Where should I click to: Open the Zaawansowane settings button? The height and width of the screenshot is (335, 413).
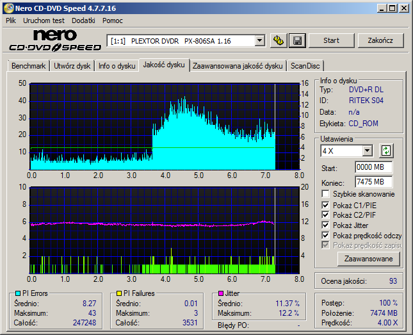point(368,259)
